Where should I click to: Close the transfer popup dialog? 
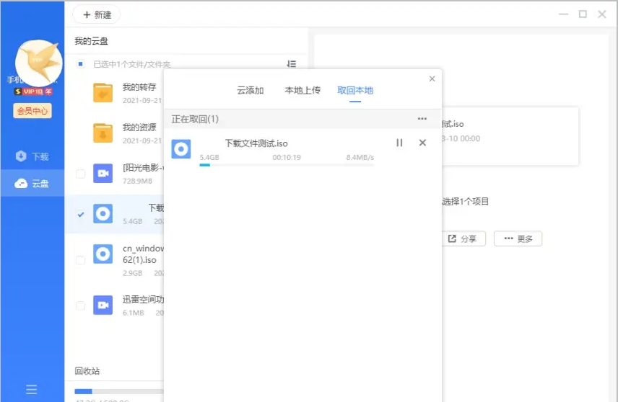[432, 79]
